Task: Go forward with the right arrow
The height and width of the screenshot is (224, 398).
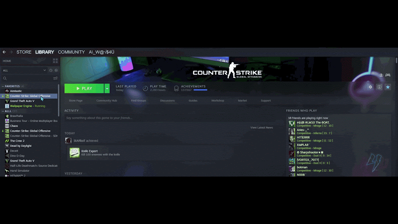Action: (11, 52)
